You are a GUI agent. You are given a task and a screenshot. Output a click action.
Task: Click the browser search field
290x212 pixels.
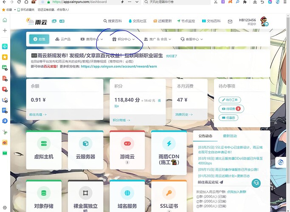(177, 2)
